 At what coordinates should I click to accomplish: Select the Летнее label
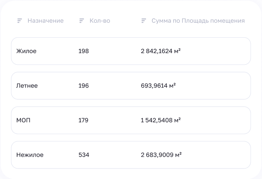click(28, 86)
